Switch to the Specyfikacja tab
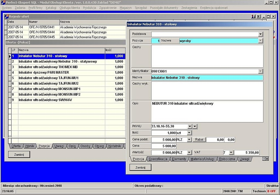The width and height of the screenshot is (280, 195). coord(158,159)
